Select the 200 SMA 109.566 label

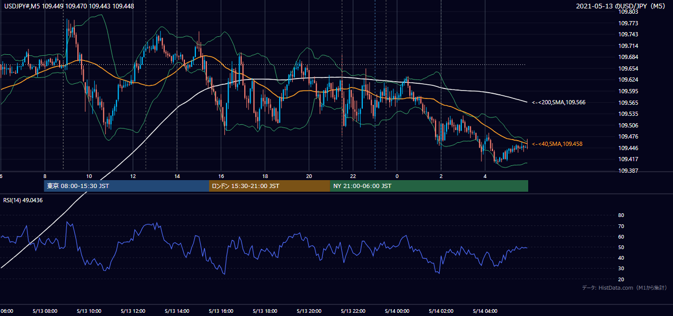pyautogui.click(x=559, y=102)
